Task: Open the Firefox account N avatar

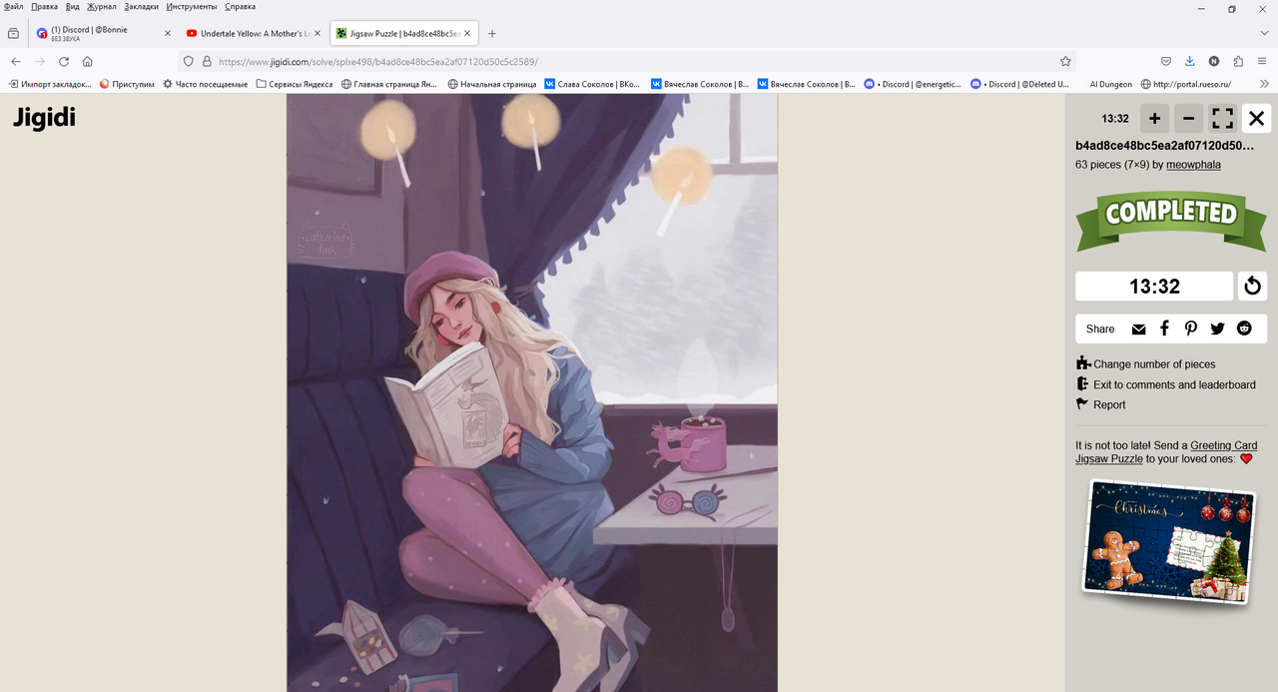Action: tap(1214, 61)
